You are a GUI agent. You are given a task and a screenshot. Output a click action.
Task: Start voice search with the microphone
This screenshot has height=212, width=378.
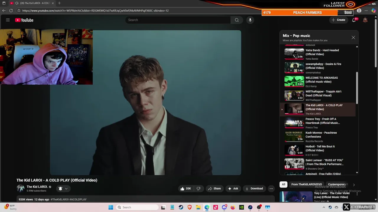(x=250, y=20)
